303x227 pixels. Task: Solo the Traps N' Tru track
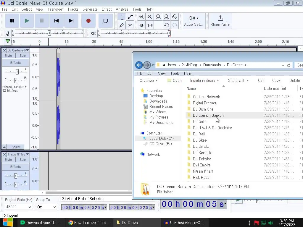point(22,160)
